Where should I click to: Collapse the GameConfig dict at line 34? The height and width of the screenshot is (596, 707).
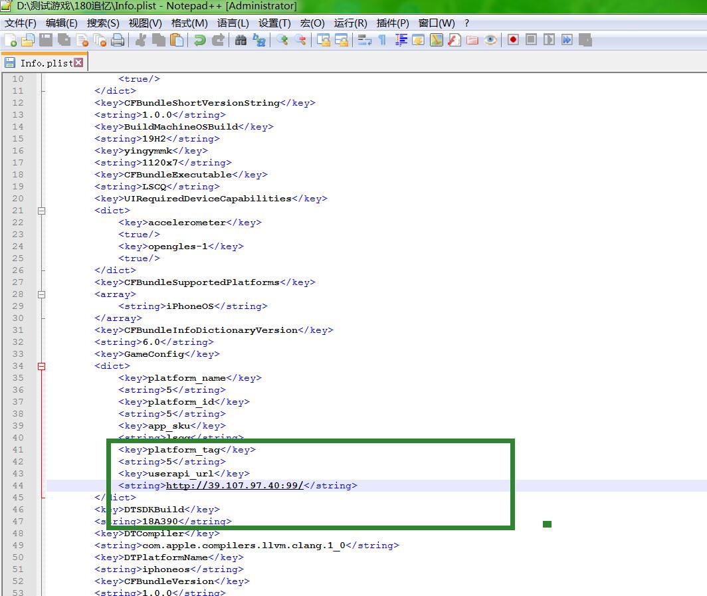coord(41,366)
